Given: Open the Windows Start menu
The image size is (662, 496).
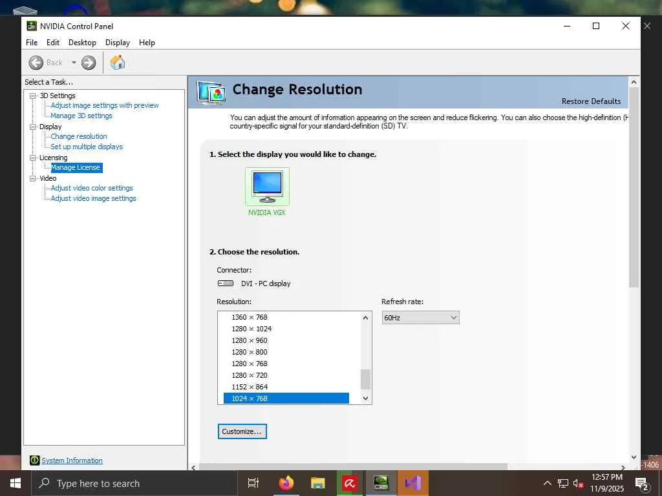Looking at the screenshot, I should (x=16, y=483).
